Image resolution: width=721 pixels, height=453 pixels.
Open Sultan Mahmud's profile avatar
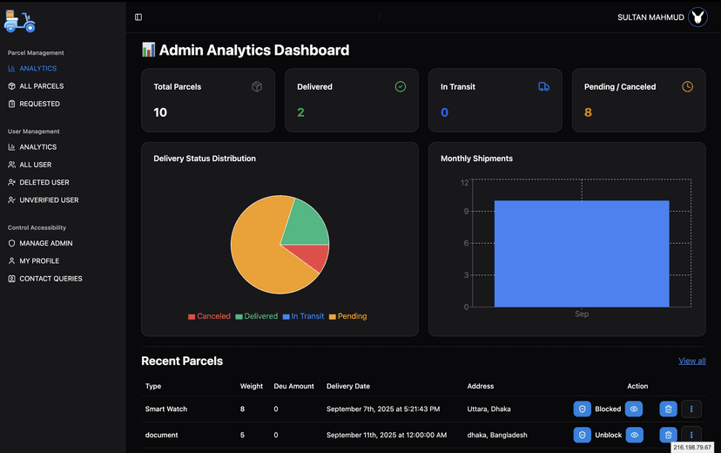(x=697, y=17)
